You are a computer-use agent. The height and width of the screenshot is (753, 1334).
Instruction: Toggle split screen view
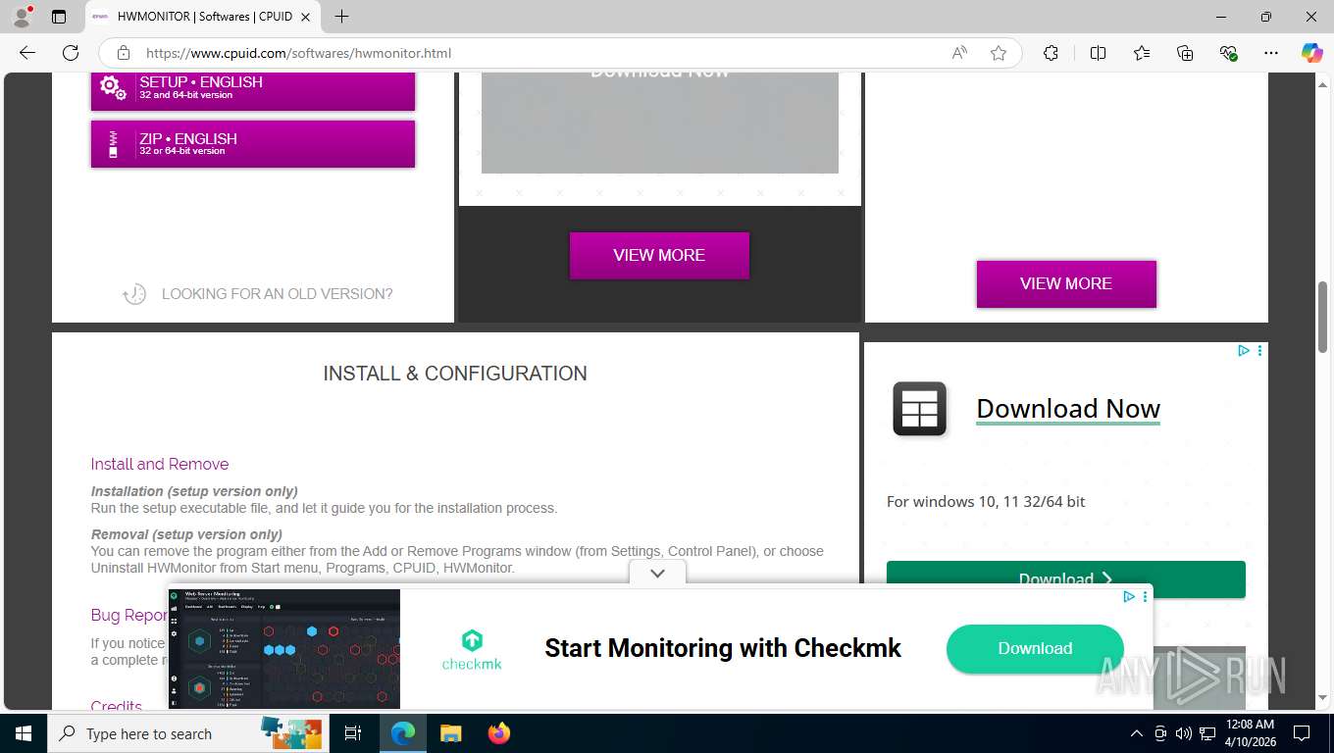tap(1098, 53)
